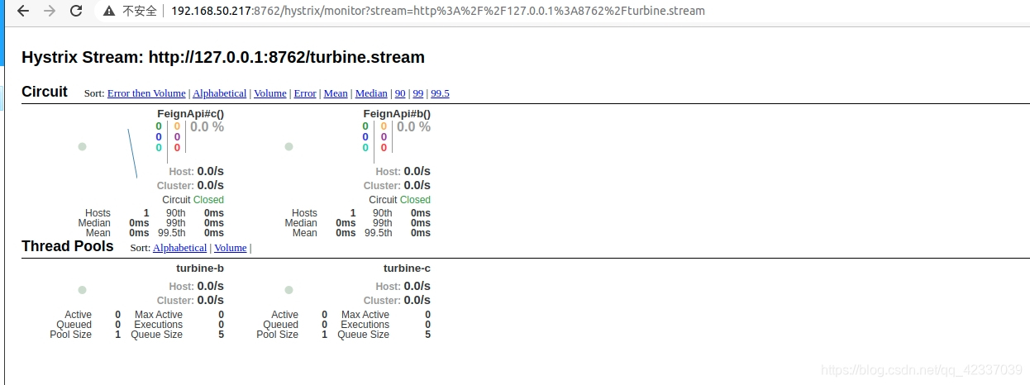Viewport: 1030px width, 385px height.
Task: Click the Hystrix Stream page heading
Action: (x=223, y=58)
